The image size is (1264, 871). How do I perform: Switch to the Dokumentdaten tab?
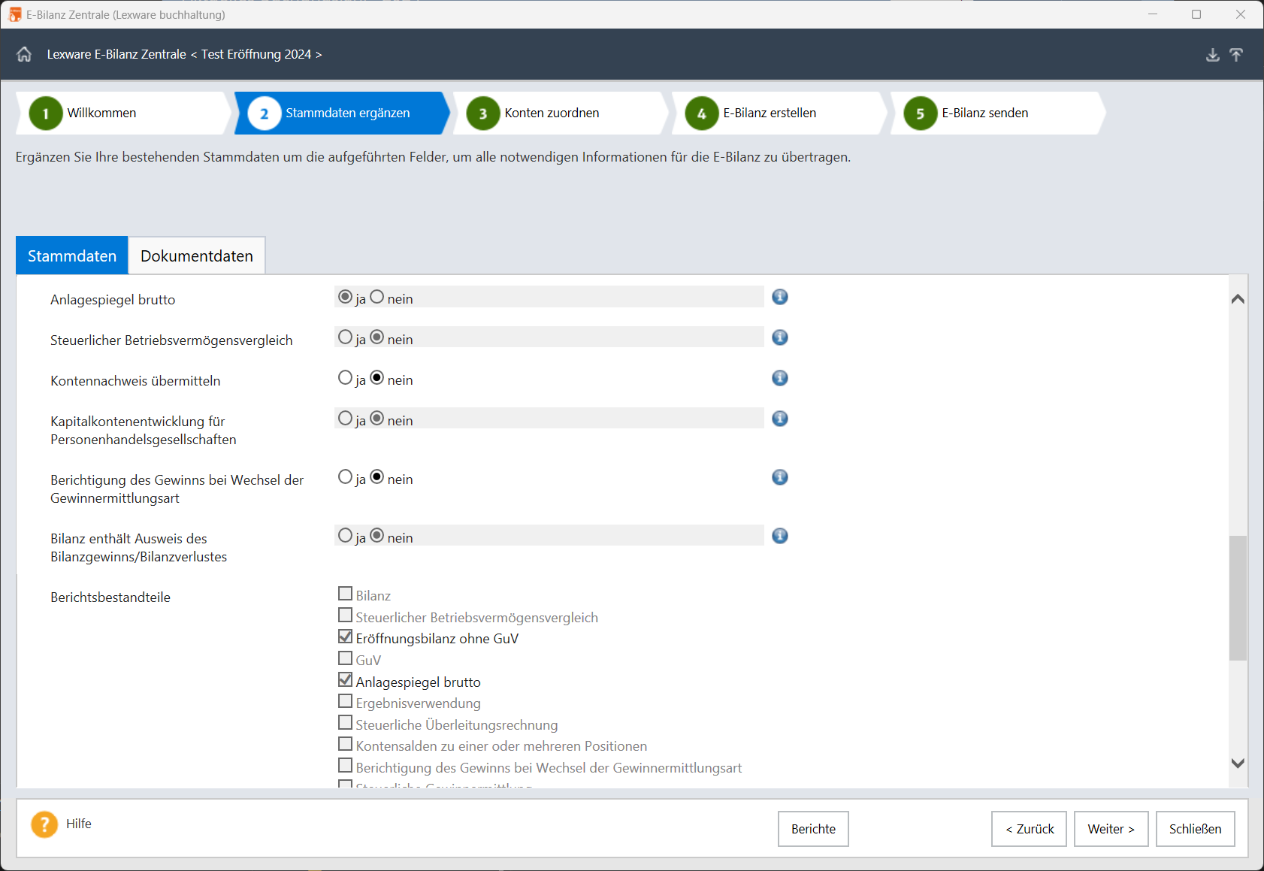pos(197,256)
